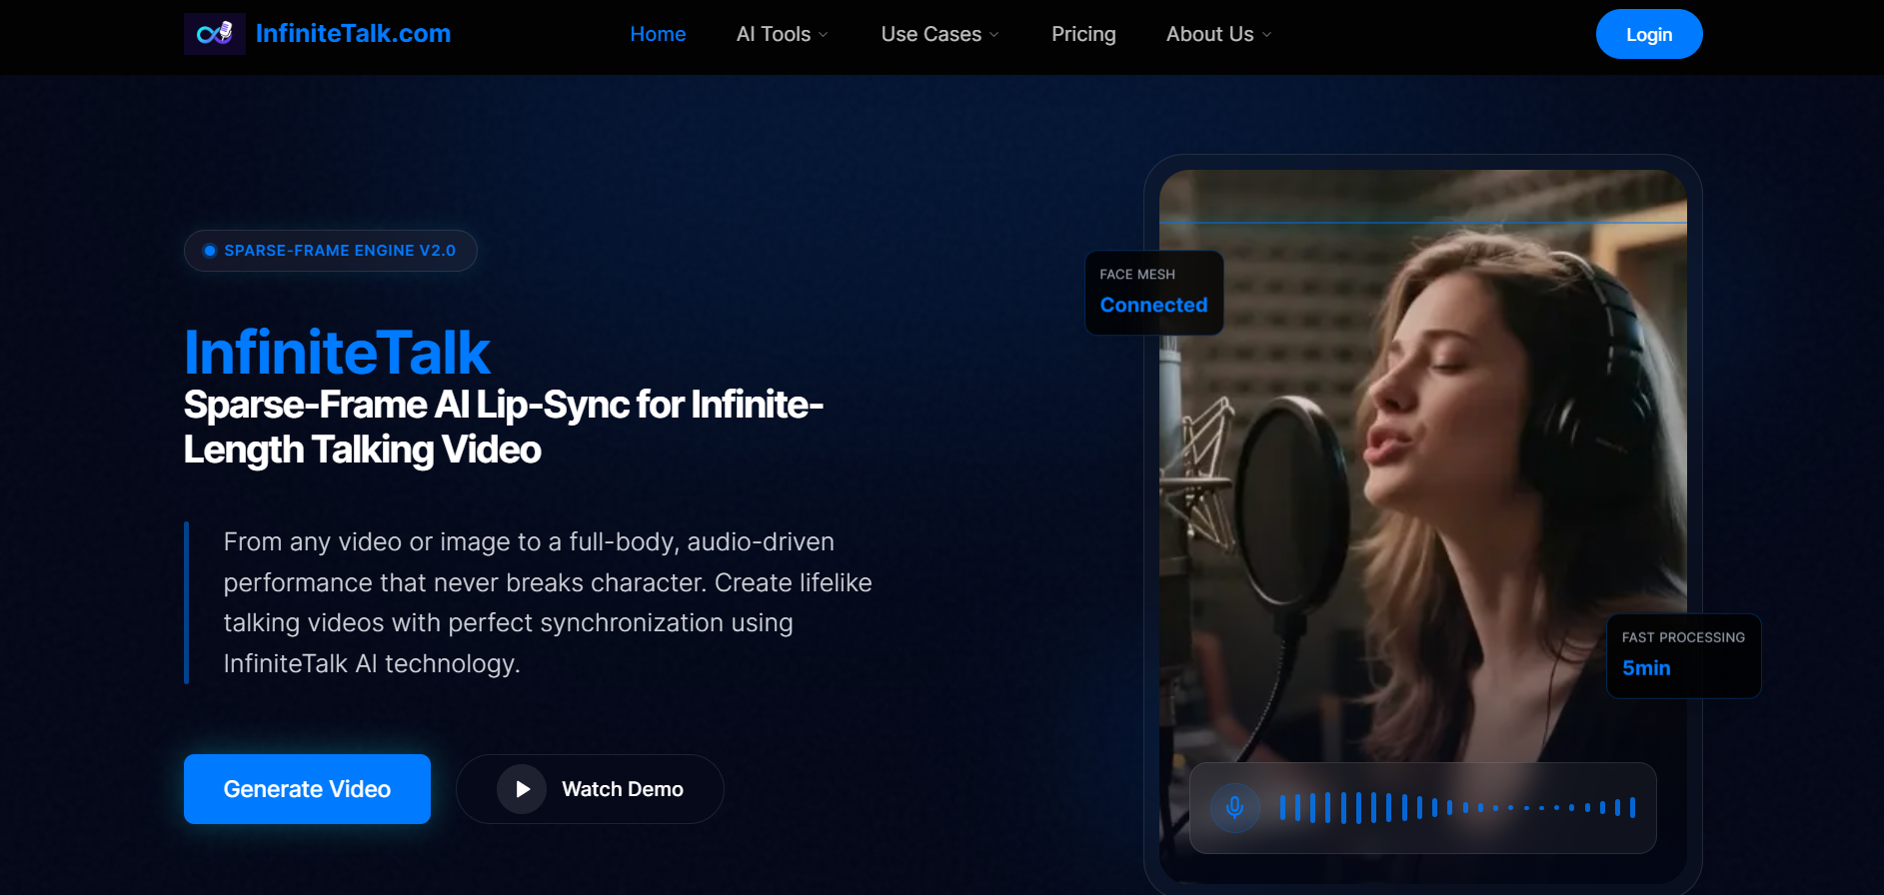Click the blue dot in engine badge
This screenshot has height=895, width=1884.
tap(210, 251)
